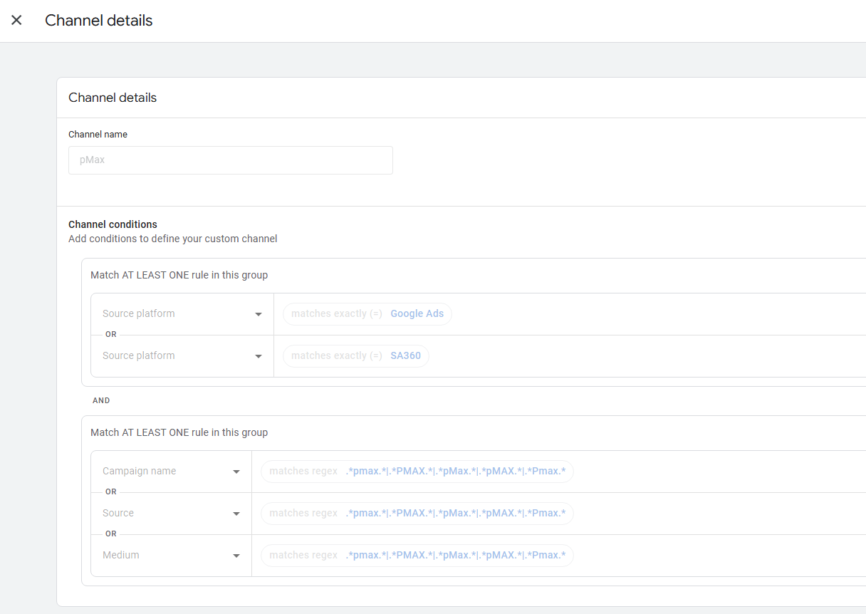
Task: Click the arrow icon on second Source platform row
Action: point(259,356)
